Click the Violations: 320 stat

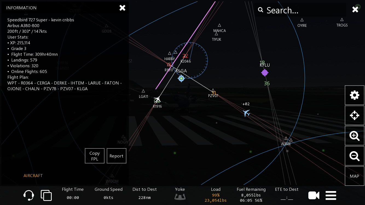23,66
